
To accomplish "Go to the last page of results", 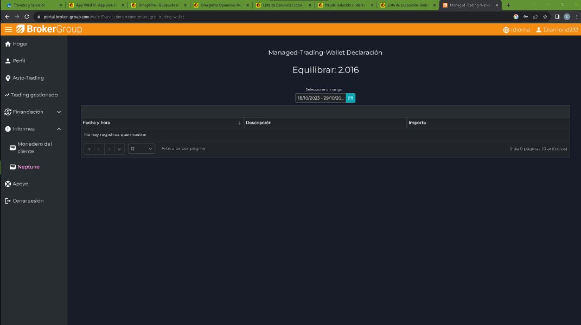I will pyautogui.click(x=119, y=149).
